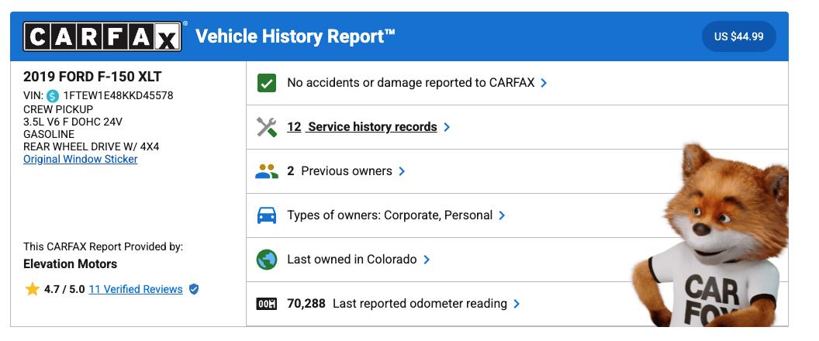Screen dimensions: 819x341
Task: Expand the last reported odometer chevron
Action: point(517,304)
